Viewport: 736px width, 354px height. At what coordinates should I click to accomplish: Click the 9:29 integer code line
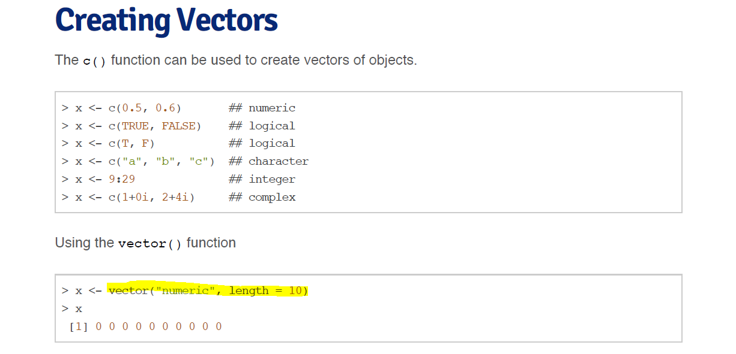101,179
